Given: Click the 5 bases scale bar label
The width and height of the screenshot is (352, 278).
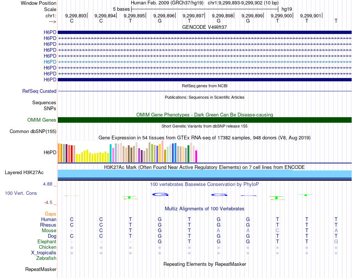Looking at the screenshot, I should click(121, 9).
